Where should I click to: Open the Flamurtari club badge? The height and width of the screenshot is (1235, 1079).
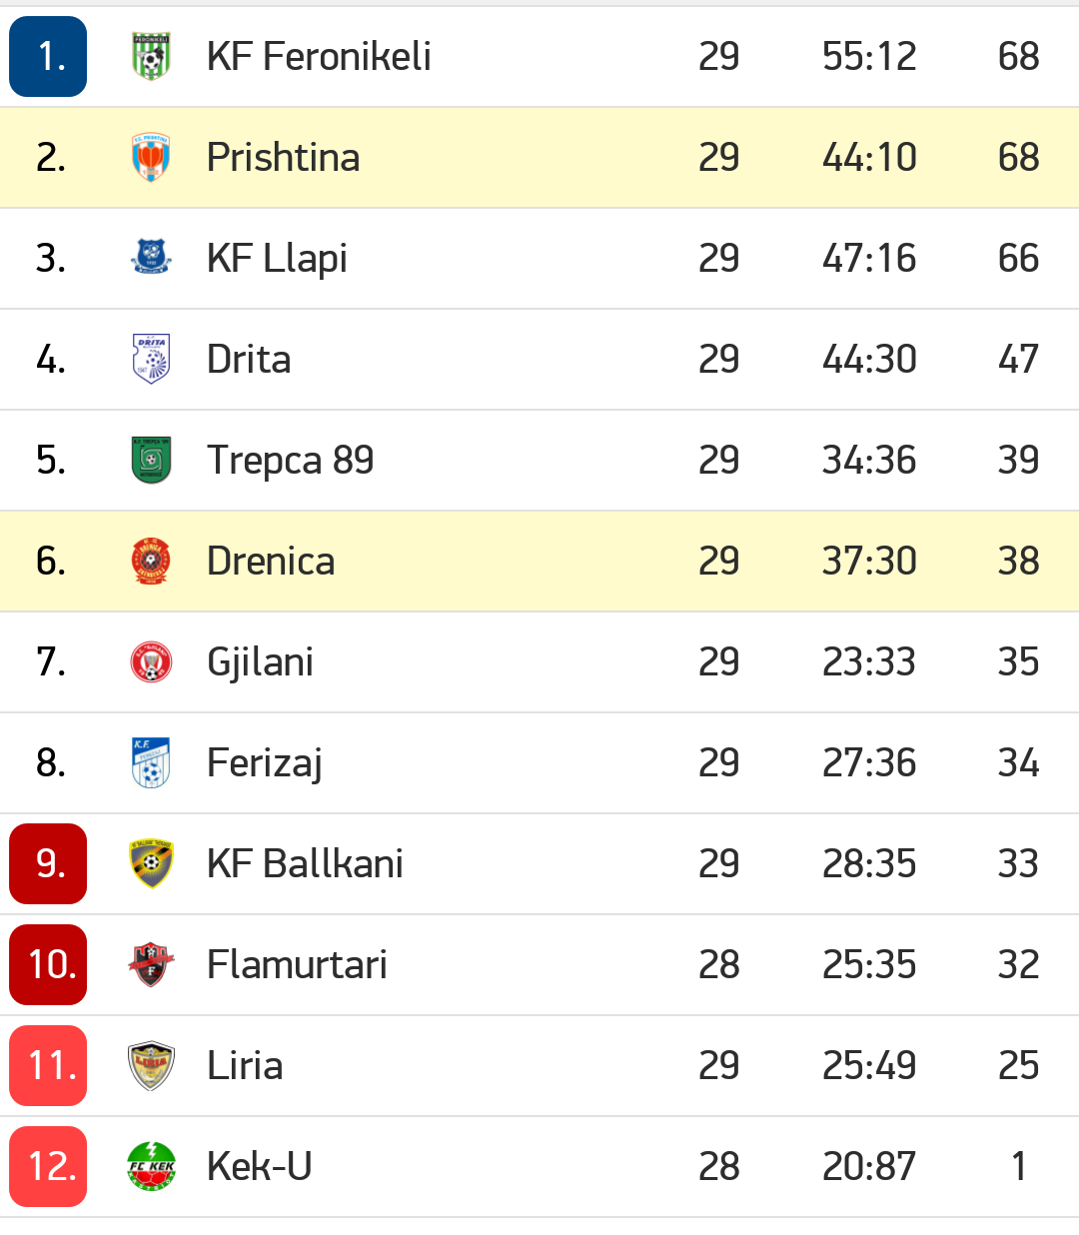[151, 964]
